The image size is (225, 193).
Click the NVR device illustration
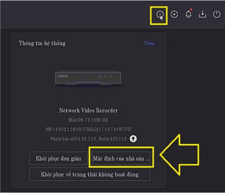pos(88,78)
